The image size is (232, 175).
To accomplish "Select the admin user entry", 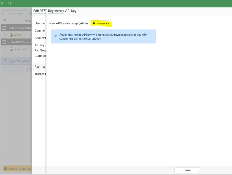I will (16, 35).
